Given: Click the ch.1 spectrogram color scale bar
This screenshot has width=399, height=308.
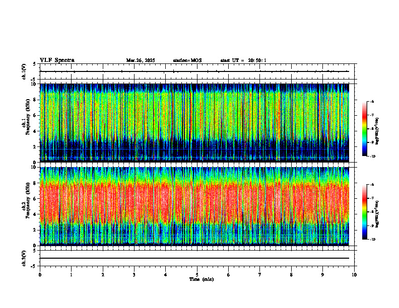Looking at the screenshot, I should [x=365, y=129].
